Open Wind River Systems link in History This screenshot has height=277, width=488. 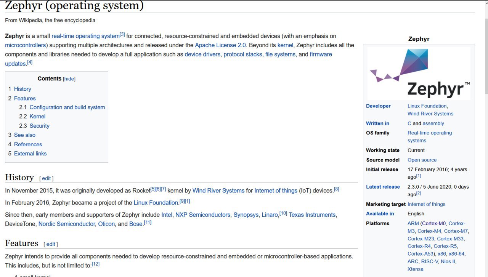[x=218, y=191]
